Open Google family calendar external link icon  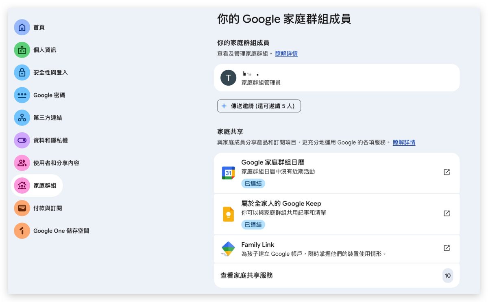[447, 172]
